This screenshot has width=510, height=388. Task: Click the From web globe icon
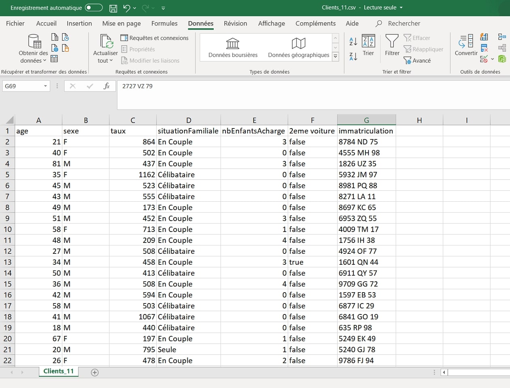[x=55, y=48]
